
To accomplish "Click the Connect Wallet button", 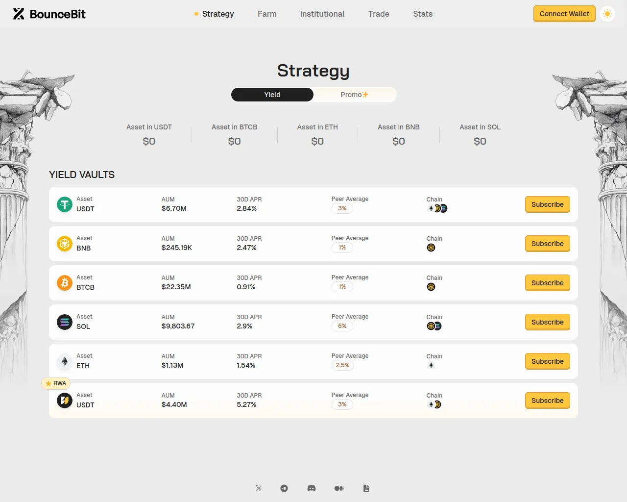I will coord(564,14).
